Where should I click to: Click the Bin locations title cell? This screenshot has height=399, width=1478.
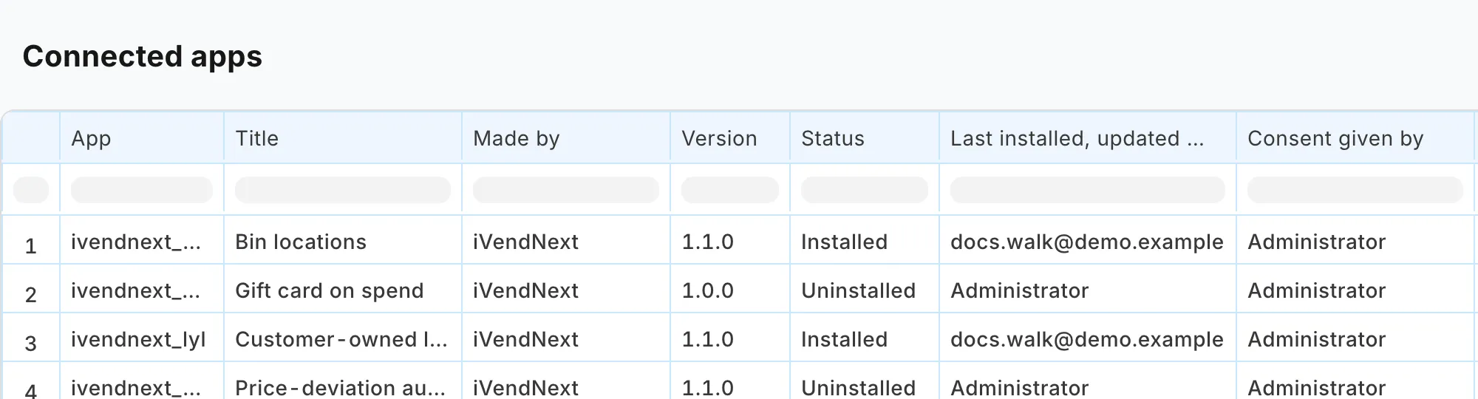tap(343, 242)
